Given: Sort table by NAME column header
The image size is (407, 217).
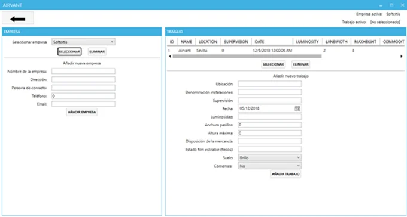Looking at the screenshot, I should [x=186, y=42].
